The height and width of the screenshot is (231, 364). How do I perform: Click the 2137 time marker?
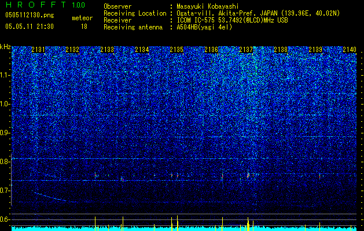246,50
